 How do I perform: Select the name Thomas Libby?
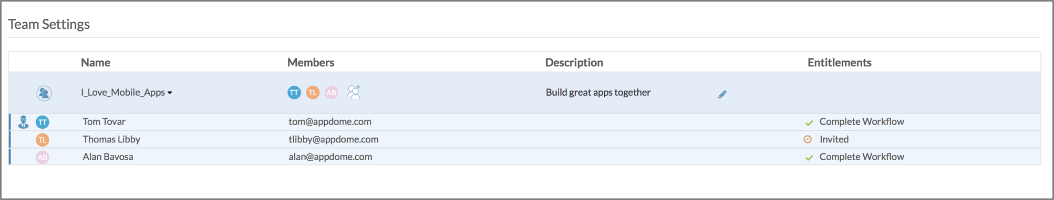tap(111, 139)
